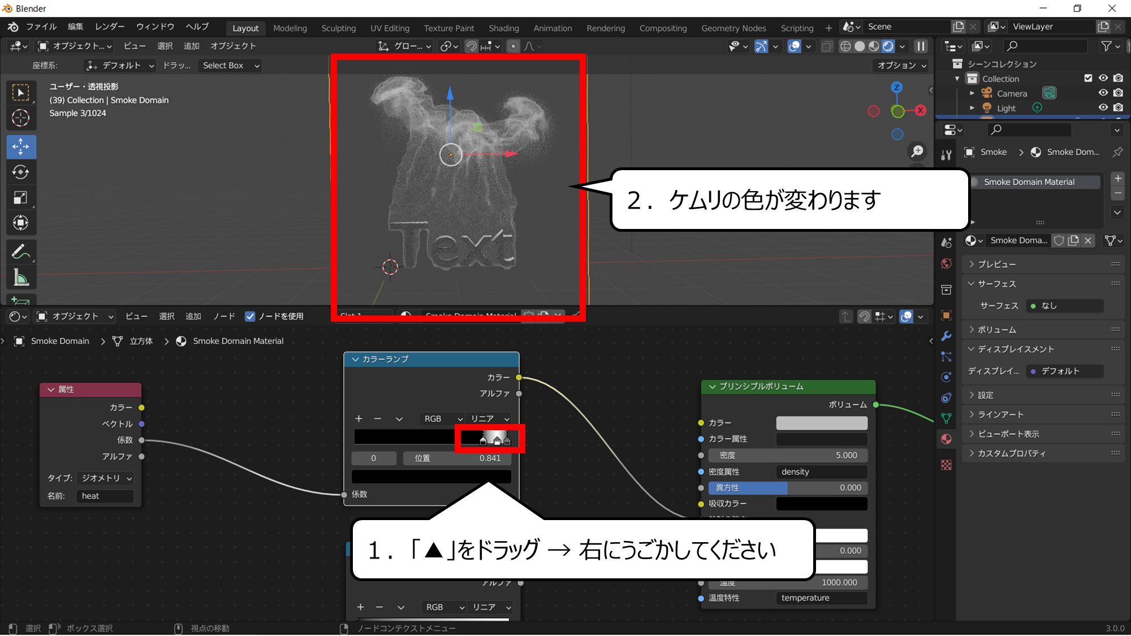Open the Modifier properties wrench tab
Viewport: 1131px width, 636px height.
[x=946, y=336]
